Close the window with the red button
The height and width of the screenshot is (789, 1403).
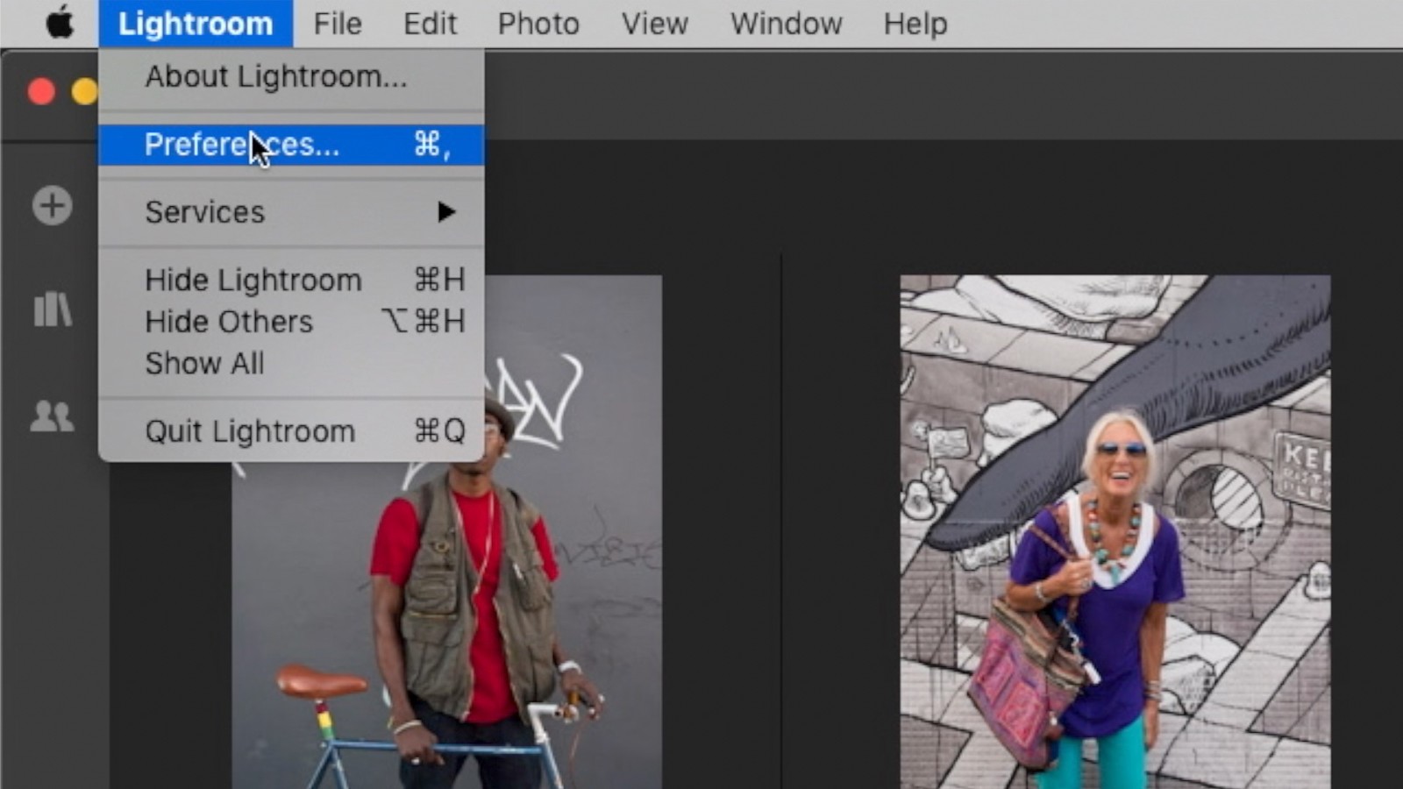click(41, 91)
